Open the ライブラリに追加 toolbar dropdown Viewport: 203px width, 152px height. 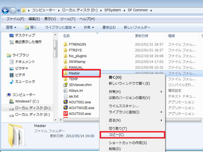(x=60, y=27)
